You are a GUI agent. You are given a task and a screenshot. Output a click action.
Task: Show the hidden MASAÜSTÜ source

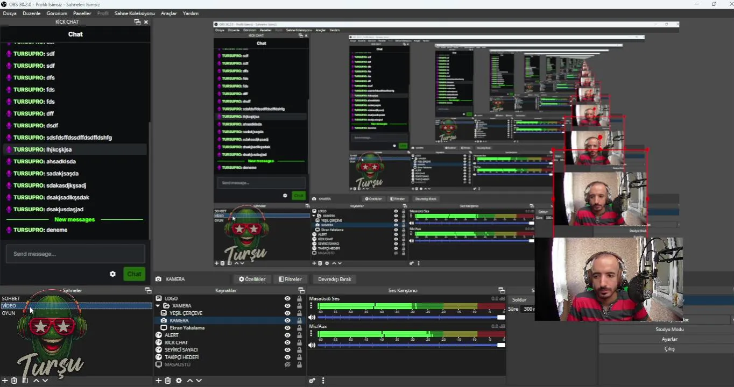click(287, 364)
